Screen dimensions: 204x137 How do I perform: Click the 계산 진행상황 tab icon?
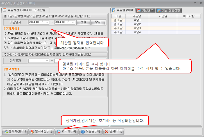[159, 11]
